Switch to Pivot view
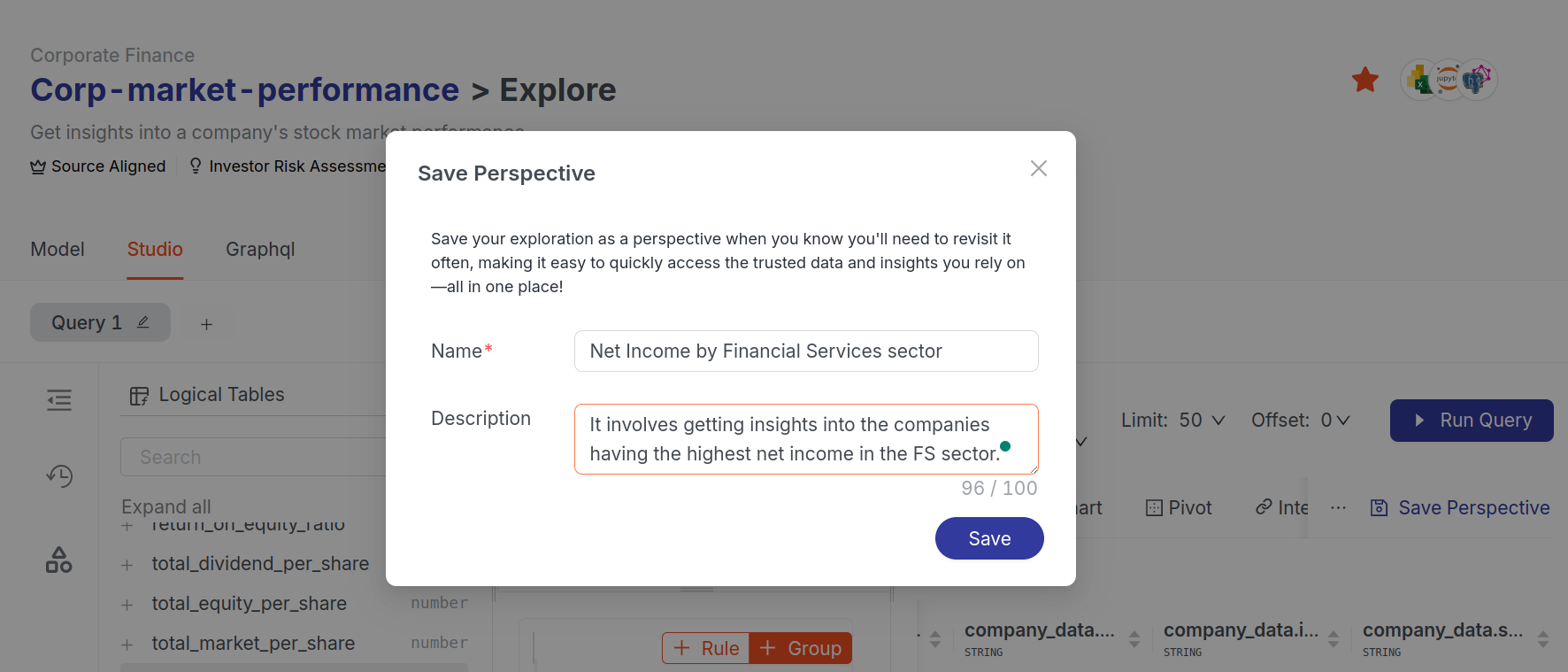This screenshot has width=1568, height=672. tap(1179, 507)
